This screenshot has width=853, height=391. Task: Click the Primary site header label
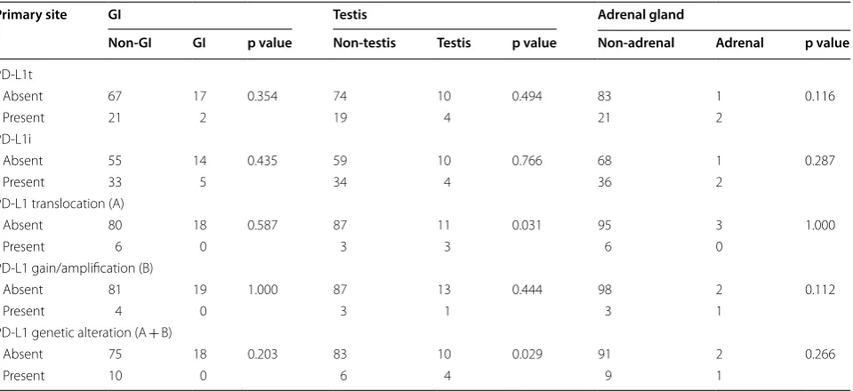[34, 15]
